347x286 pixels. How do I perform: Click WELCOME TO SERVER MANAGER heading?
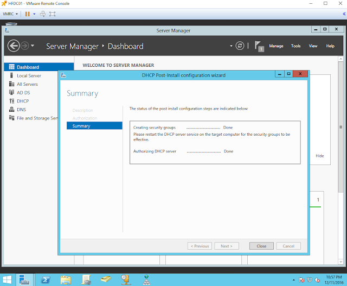(x=118, y=65)
